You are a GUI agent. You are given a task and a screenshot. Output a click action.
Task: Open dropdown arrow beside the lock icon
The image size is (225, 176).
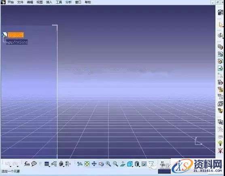pyautogui.click(x=64, y=166)
